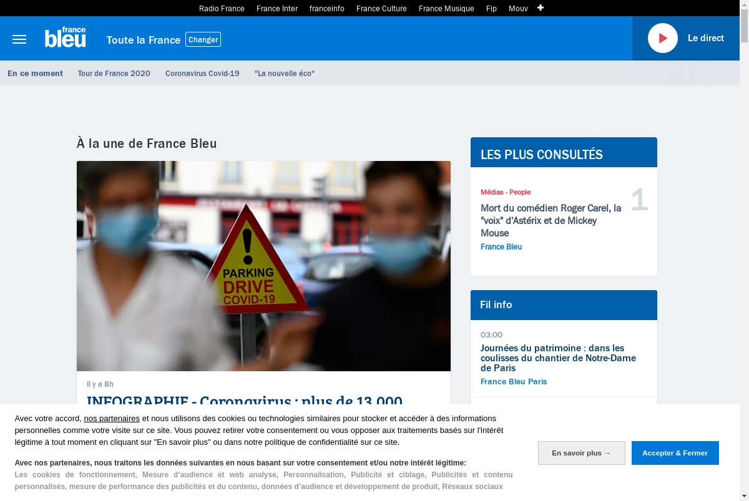Go to franceinfo station
The height and width of the screenshot is (501, 749).
coord(327,8)
